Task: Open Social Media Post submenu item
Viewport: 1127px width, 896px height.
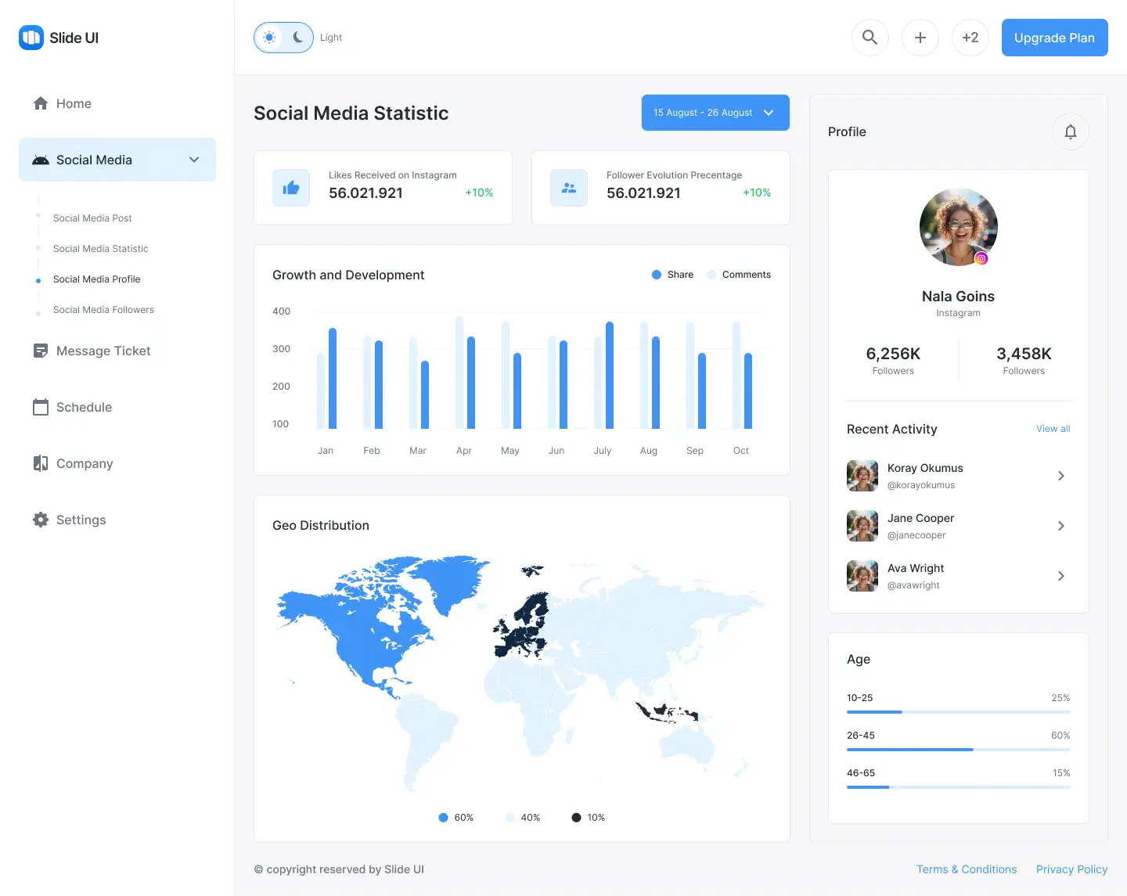Action: tap(92, 218)
